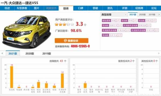Select 2021款 in the 典型故障 panel
Screen dimensions: 161x96
[x=133, y=15]
